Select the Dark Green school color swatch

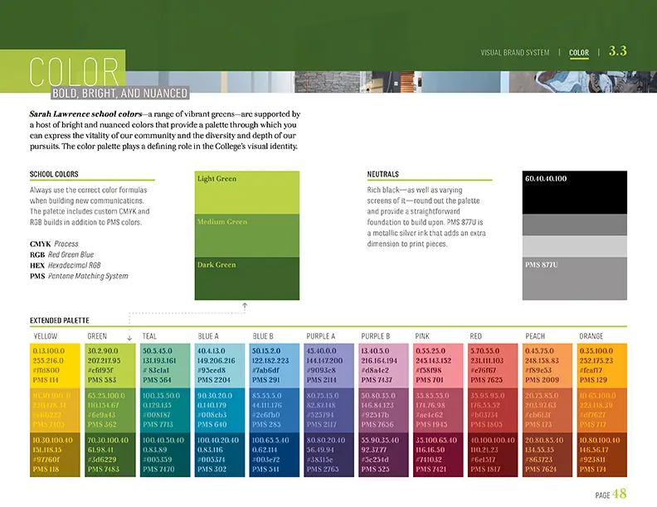pyautogui.click(x=247, y=278)
